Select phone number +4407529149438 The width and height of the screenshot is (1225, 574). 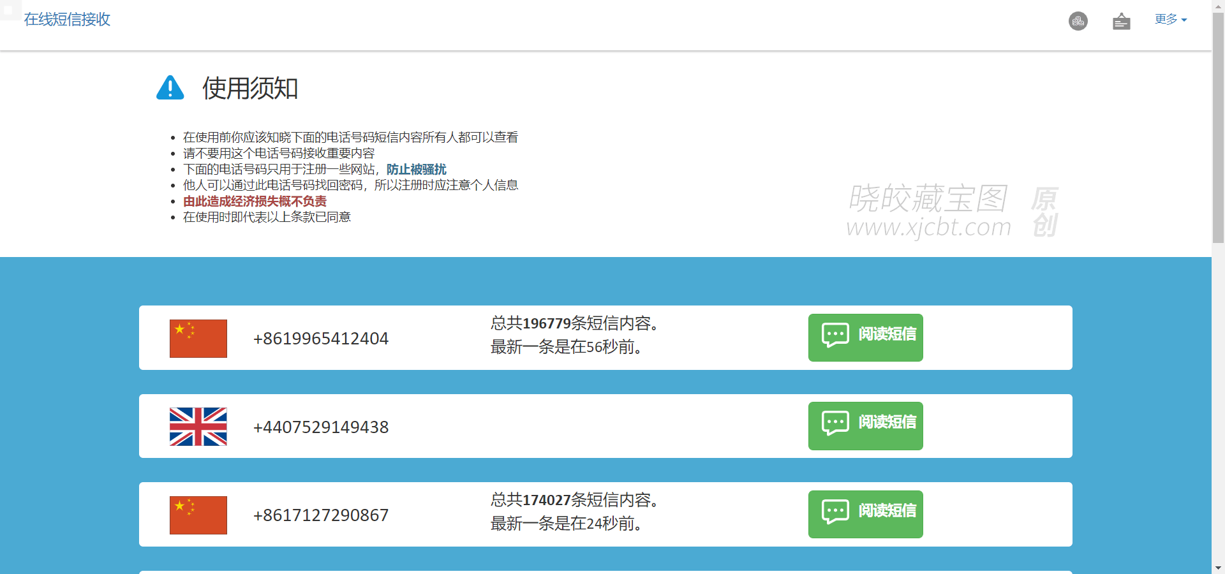click(x=321, y=427)
